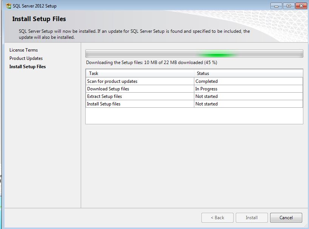Screen dimensions: 309x229
Task: Click 'Not started' status for Extract Setup files
Action: [249, 96]
